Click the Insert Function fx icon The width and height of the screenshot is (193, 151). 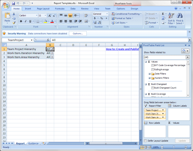tap(48, 40)
